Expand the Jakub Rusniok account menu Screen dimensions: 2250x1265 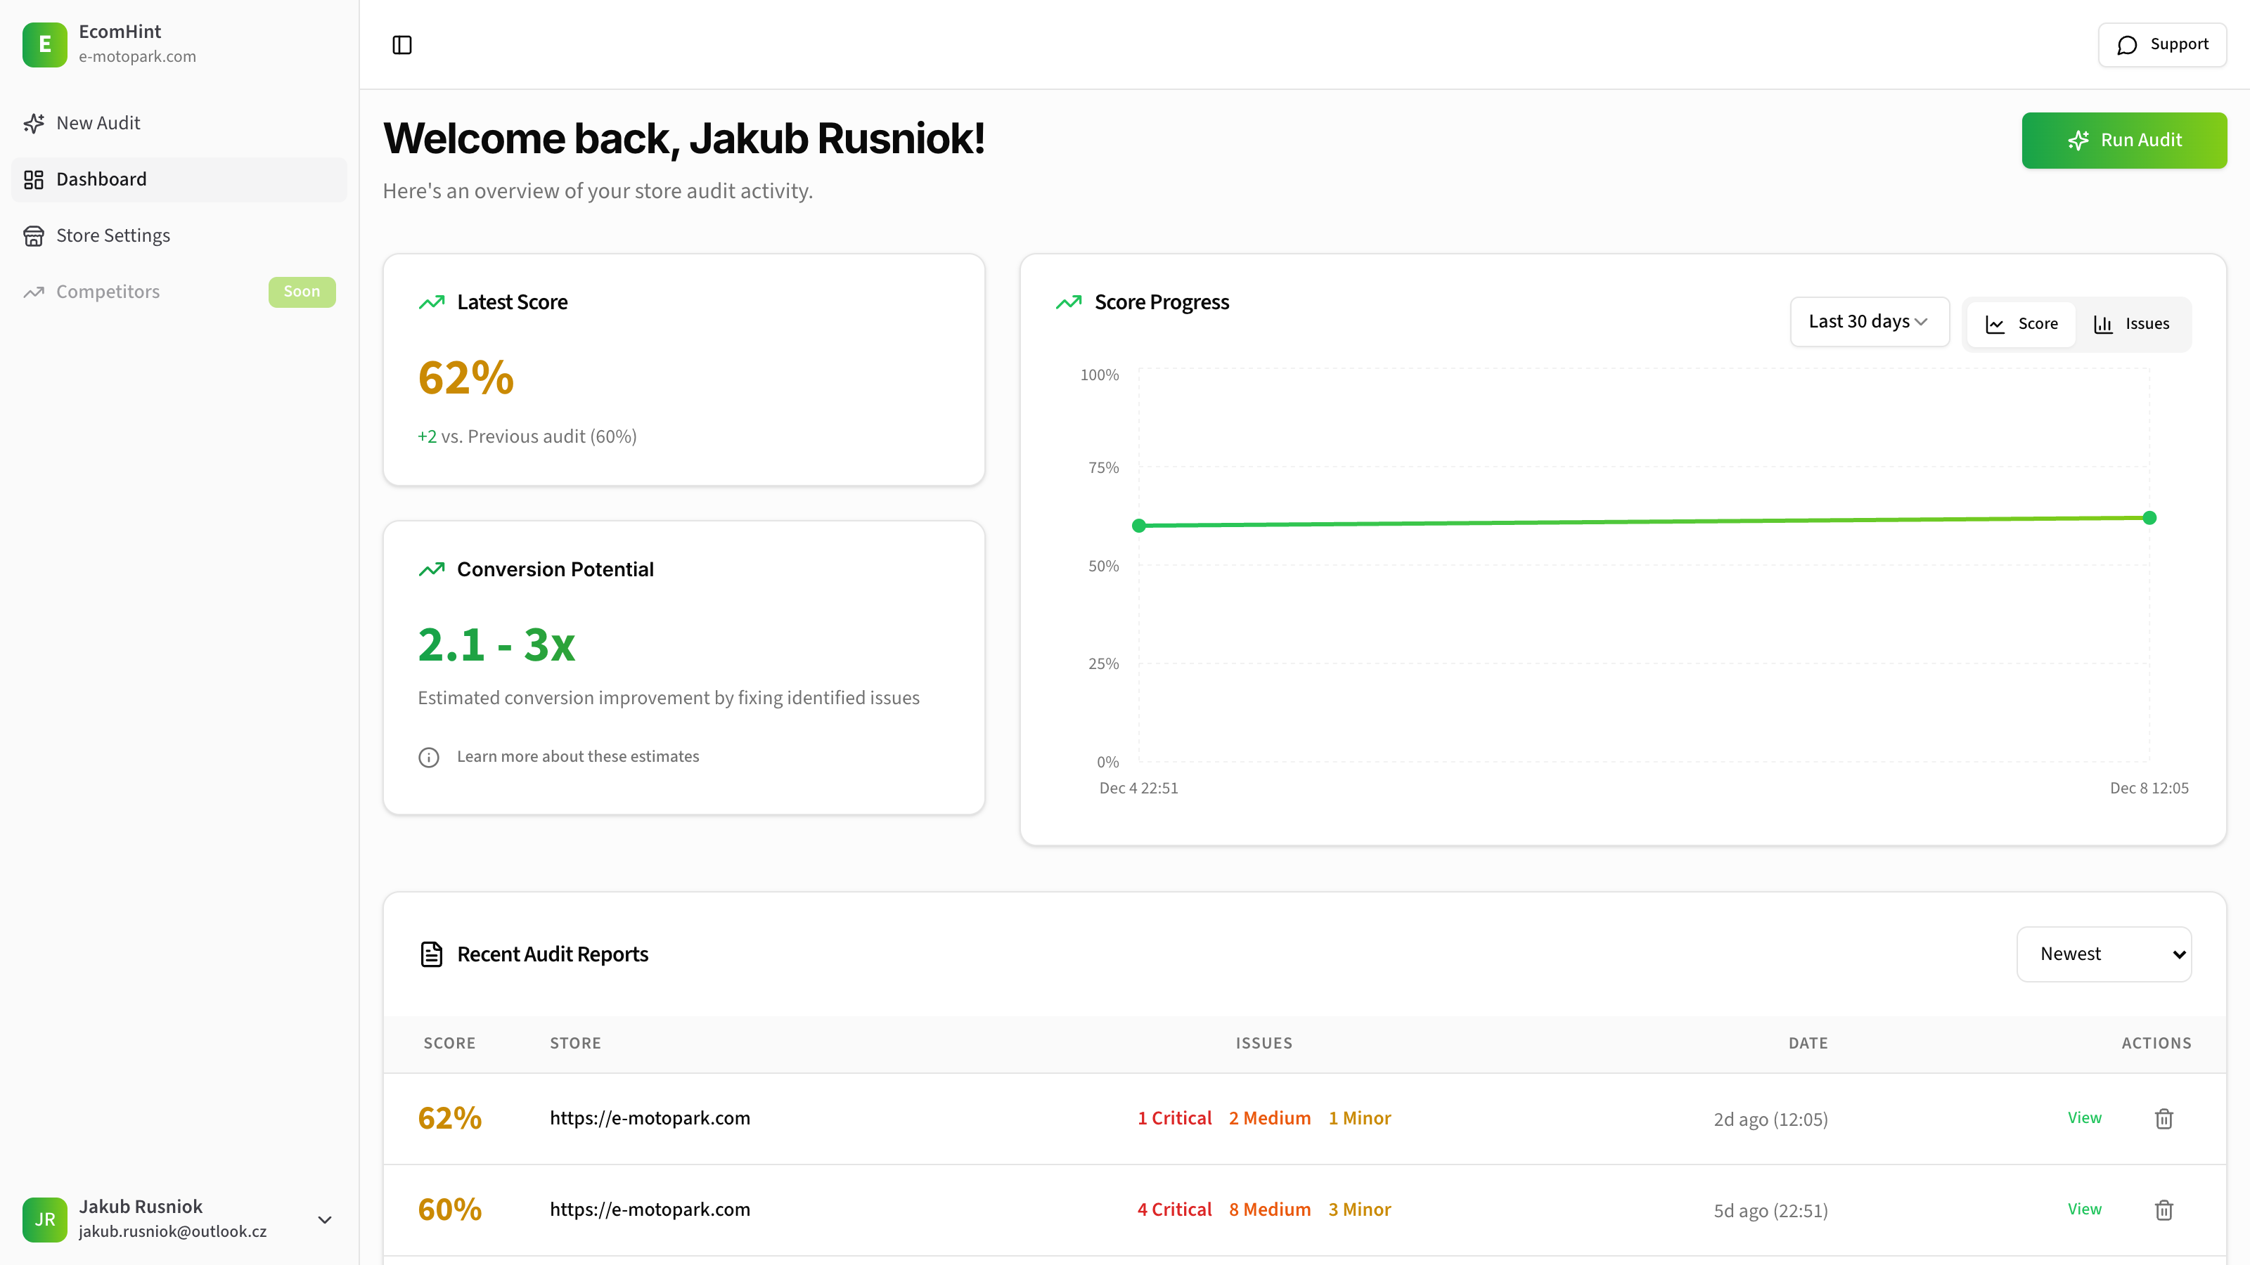tap(324, 1219)
